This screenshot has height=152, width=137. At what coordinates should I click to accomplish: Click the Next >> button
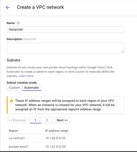[x=62, y=120]
